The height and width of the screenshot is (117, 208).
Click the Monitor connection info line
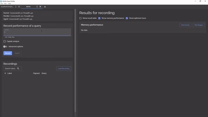click(x=19, y=16)
